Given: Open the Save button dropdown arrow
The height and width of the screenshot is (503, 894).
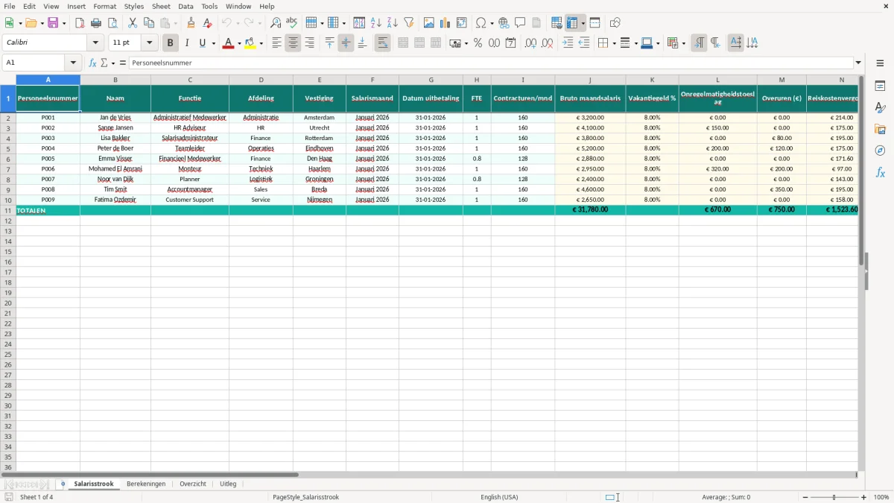Looking at the screenshot, I should point(64,23).
